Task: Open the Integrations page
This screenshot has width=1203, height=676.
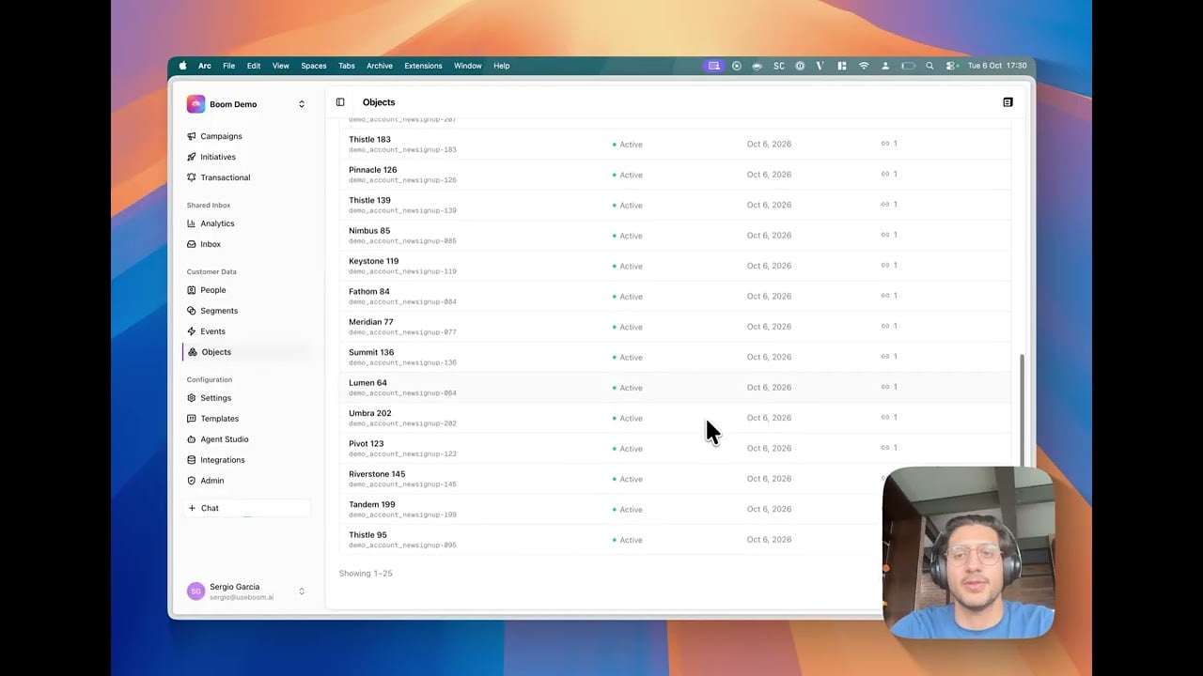Action: point(222,460)
